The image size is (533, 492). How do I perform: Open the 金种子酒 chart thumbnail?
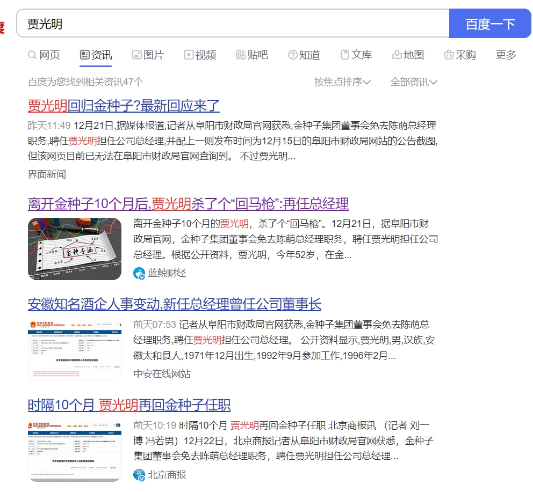coord(75,249)
